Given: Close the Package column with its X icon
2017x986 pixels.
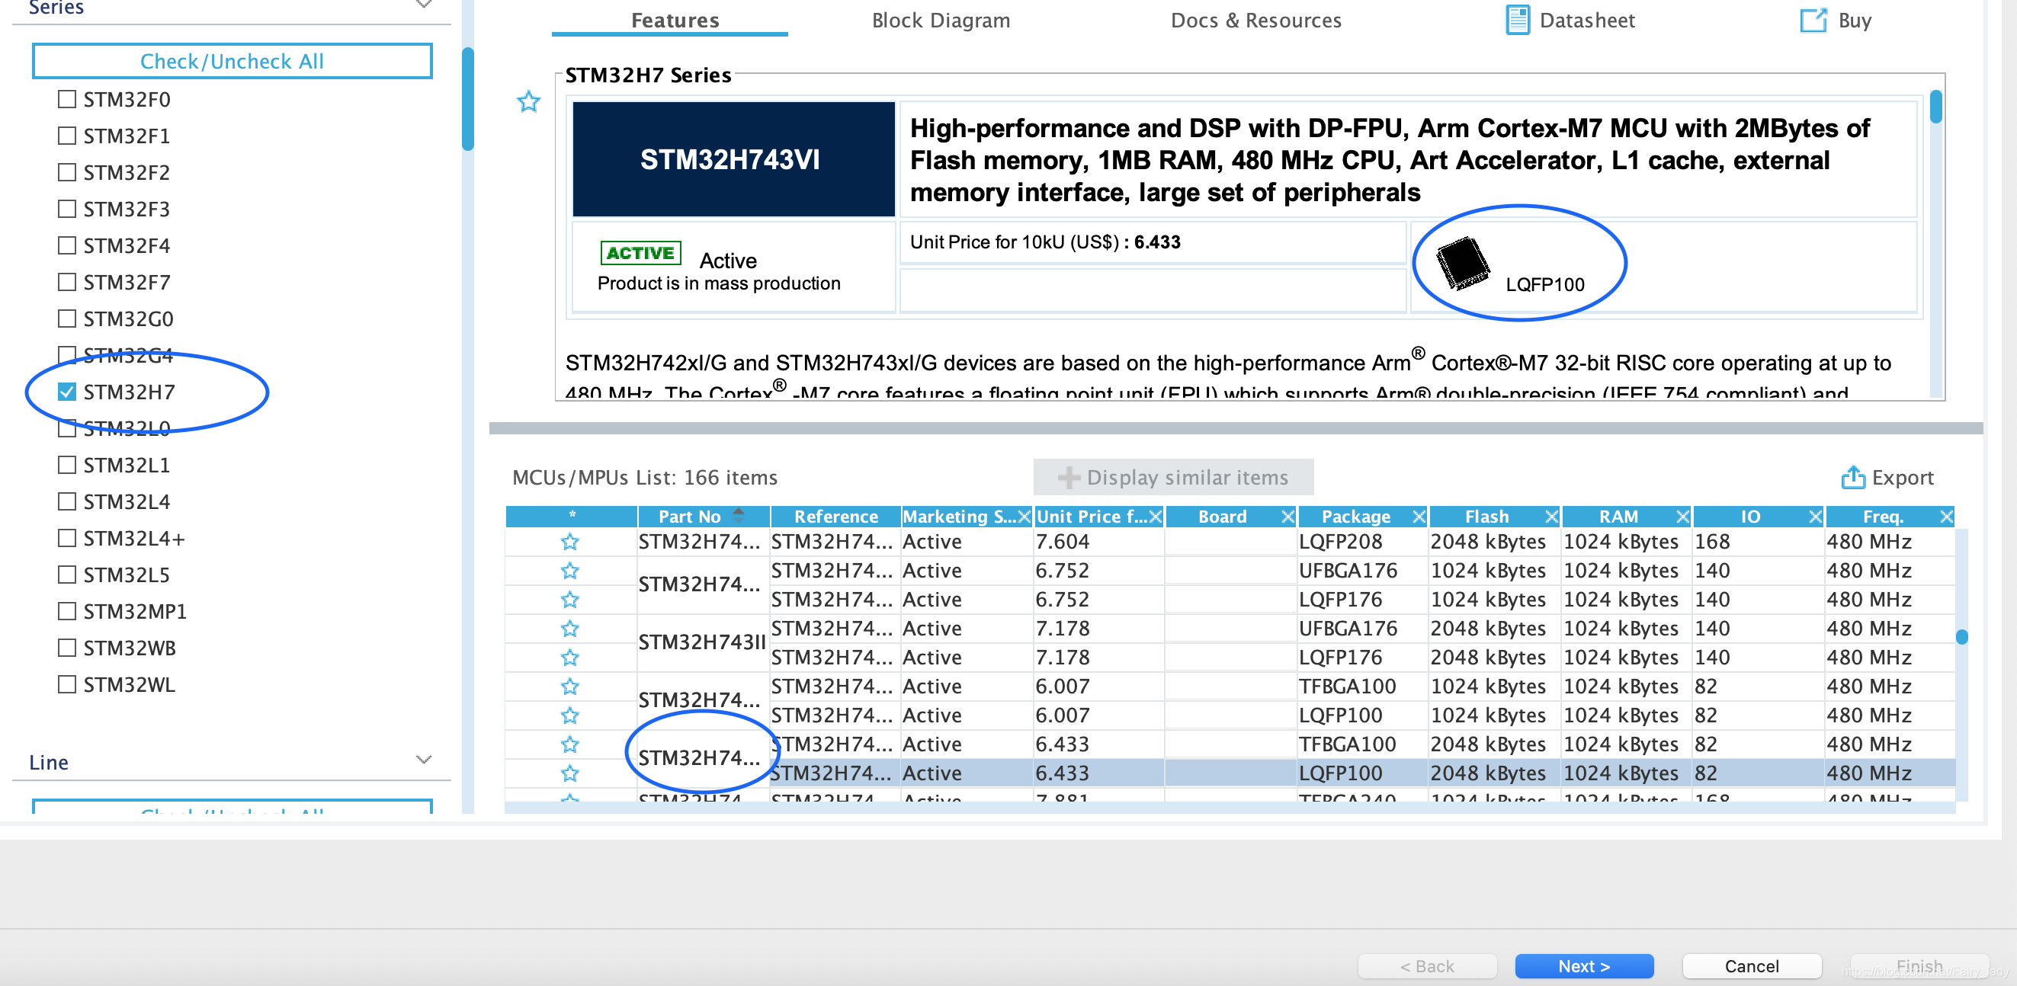Looking at the screenshot, I should [1419, 517].
